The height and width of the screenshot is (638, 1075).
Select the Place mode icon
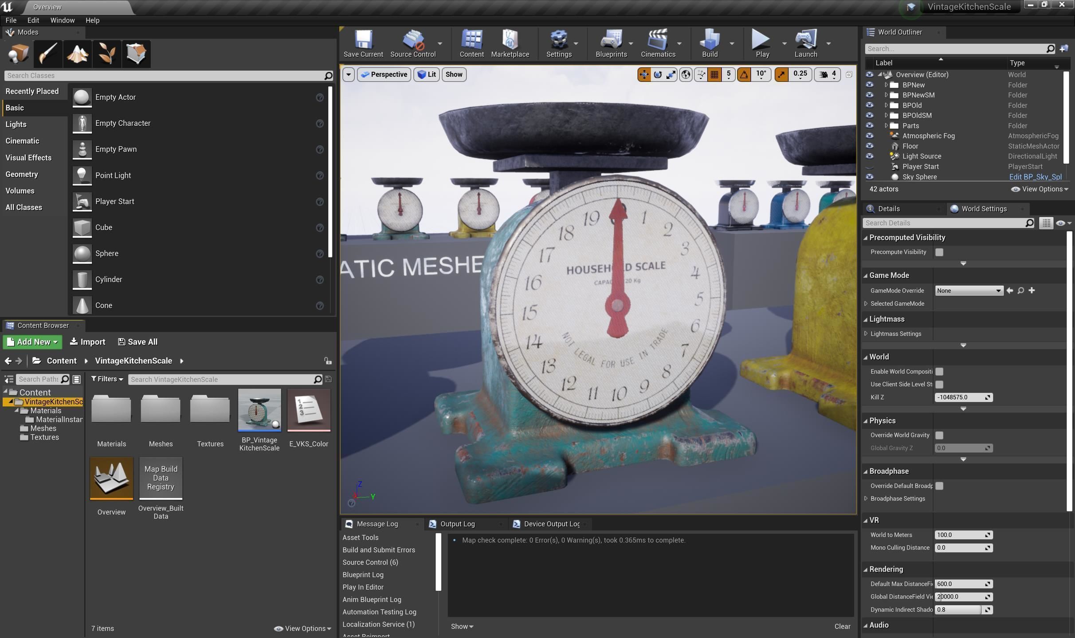(19, 54)
